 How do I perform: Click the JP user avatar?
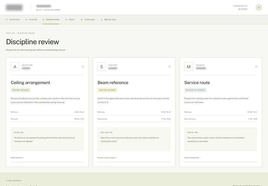pos(259,8)
